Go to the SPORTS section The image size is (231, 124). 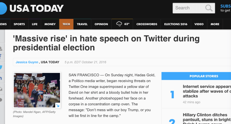point(19,24)
